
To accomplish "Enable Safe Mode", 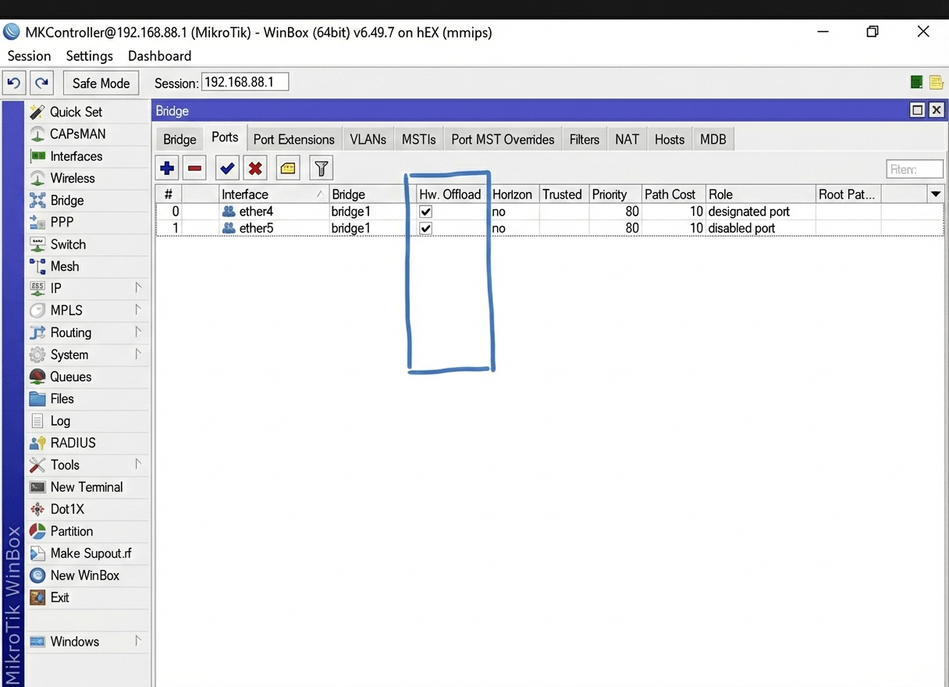I will (x=101, y=83).
